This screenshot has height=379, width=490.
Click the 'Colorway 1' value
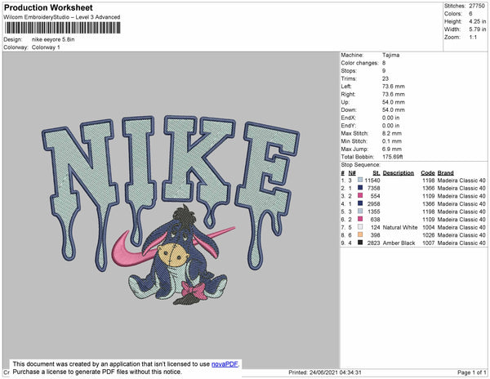coord(46,47)
